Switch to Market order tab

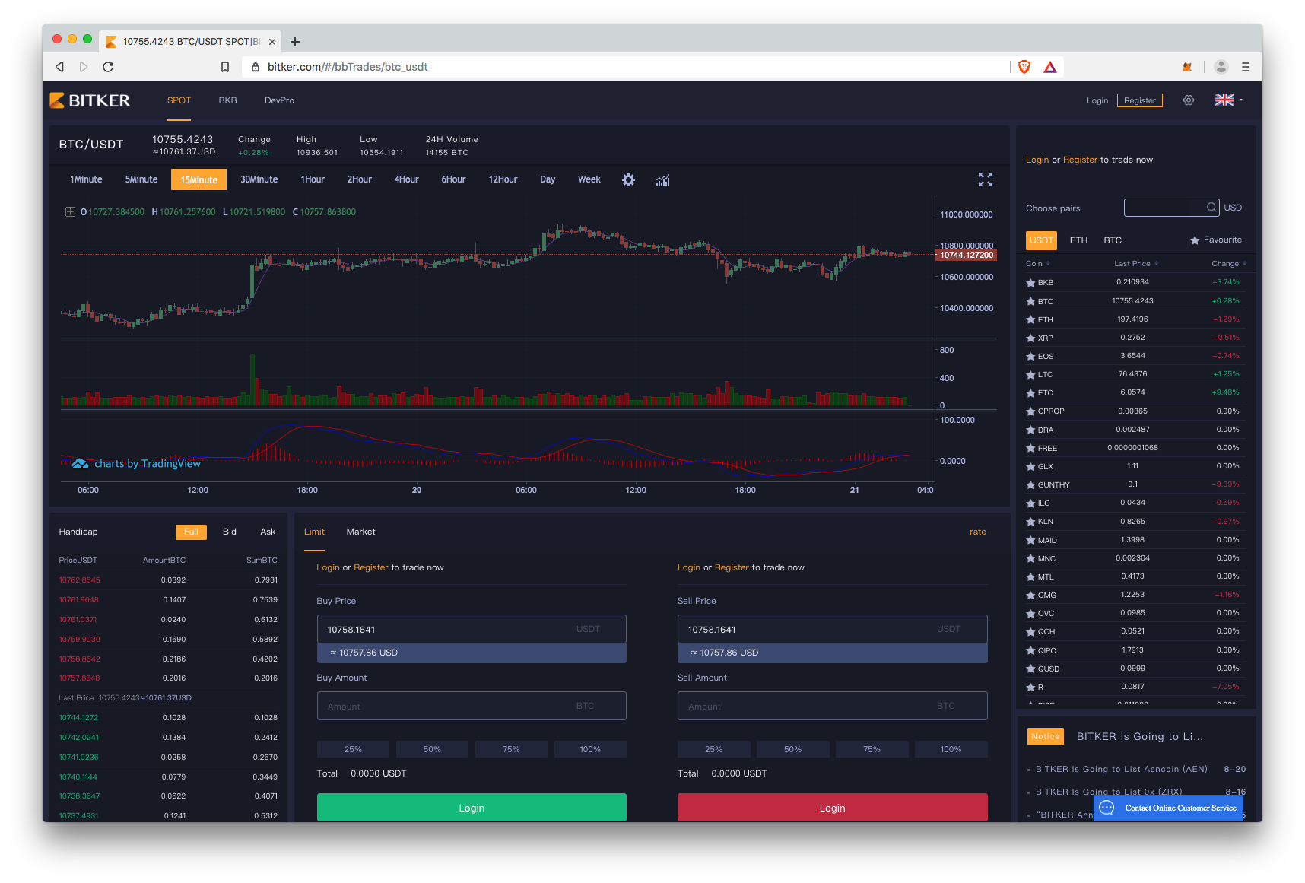coord(360,532)
